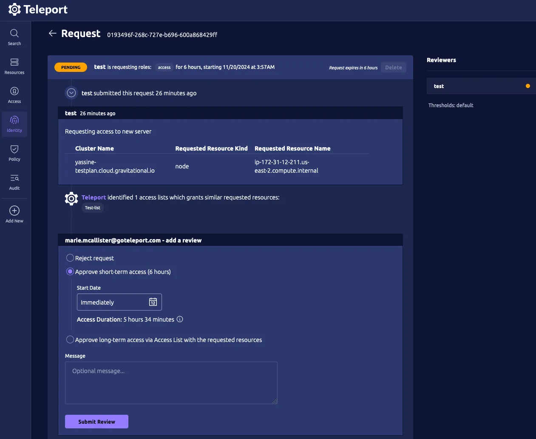Open the Start Date Immediately picker
This screenshot has width=536, height=439.
(119, 302)
